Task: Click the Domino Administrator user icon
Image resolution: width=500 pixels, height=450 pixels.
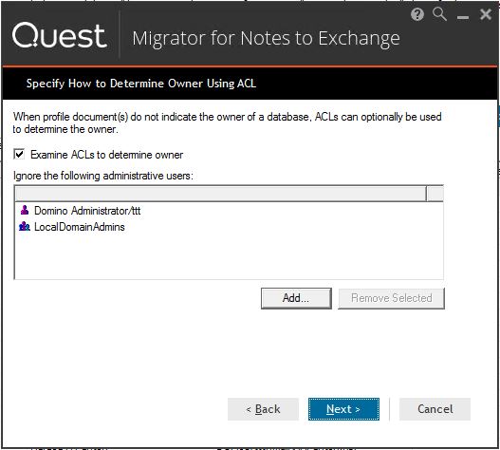Action: tap(25, 211)
